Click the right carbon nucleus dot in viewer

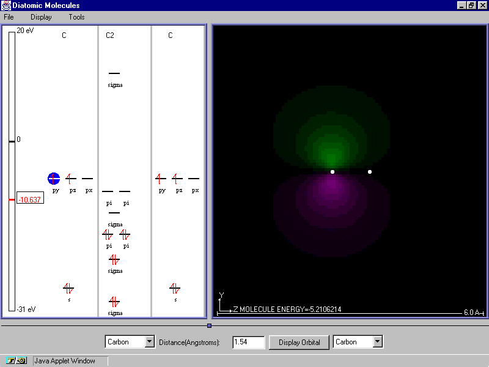point(370,172)
